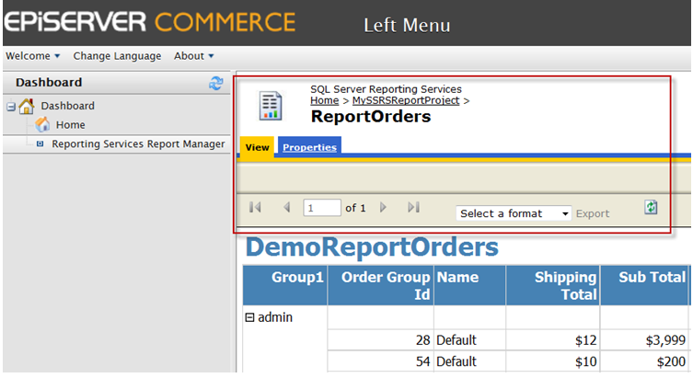Click the Home node icon

42,125
